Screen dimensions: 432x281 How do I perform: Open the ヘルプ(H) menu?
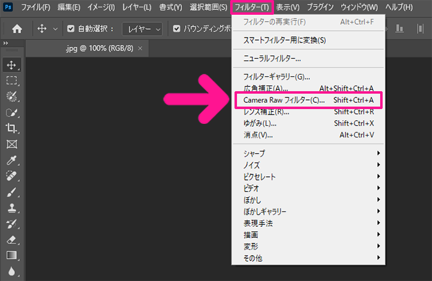coord(399,7)
